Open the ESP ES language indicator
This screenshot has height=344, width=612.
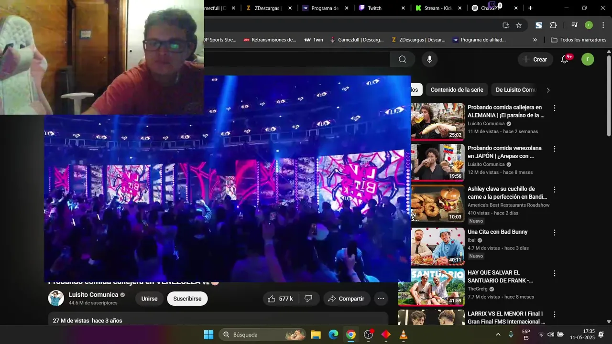[526, 334]
